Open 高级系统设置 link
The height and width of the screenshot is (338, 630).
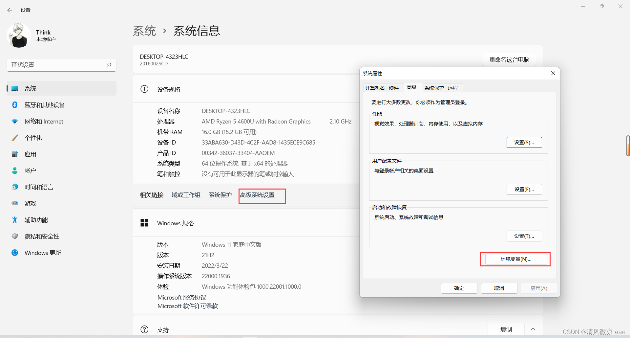[257, 195]
